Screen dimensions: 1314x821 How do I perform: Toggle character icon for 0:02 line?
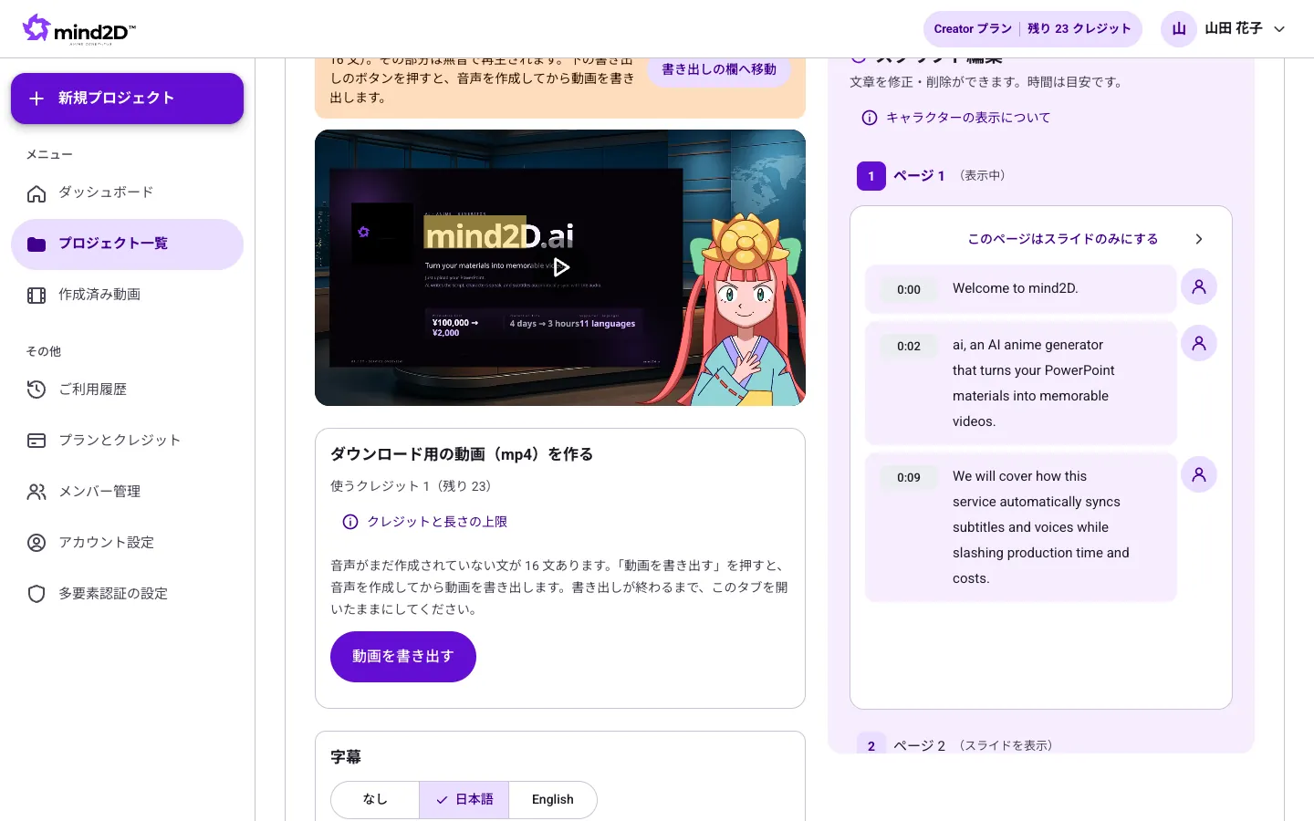coord(1199,343)
